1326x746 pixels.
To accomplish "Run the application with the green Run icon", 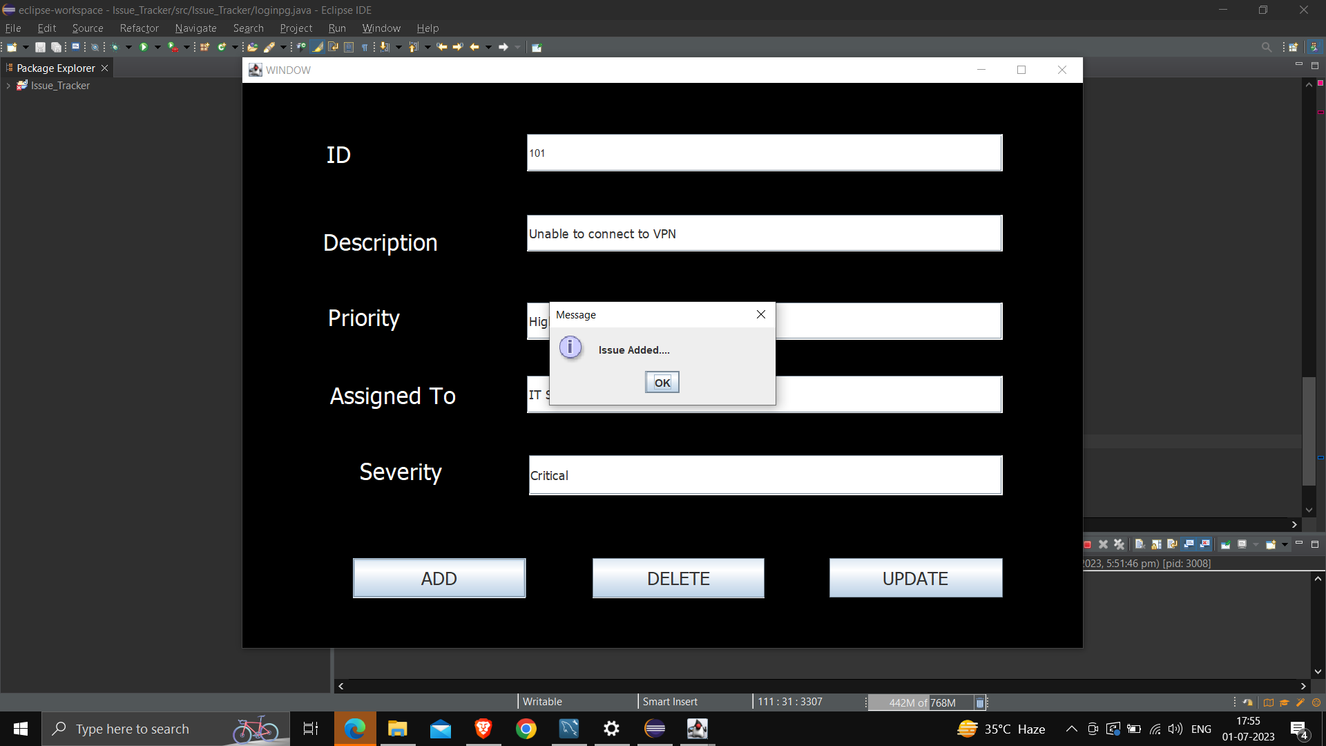I will click(x=144, y=47).
